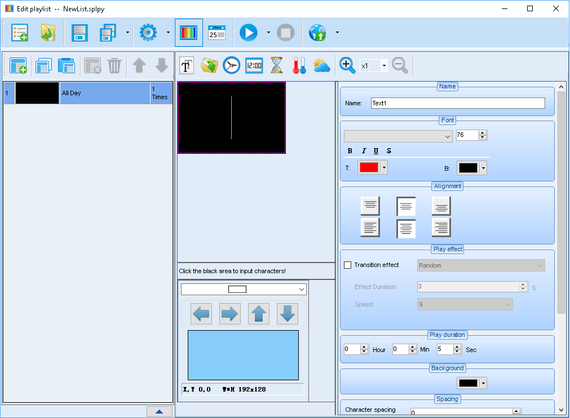
Task: Click the Save As multiple disks icon
Action: [108, 33]
